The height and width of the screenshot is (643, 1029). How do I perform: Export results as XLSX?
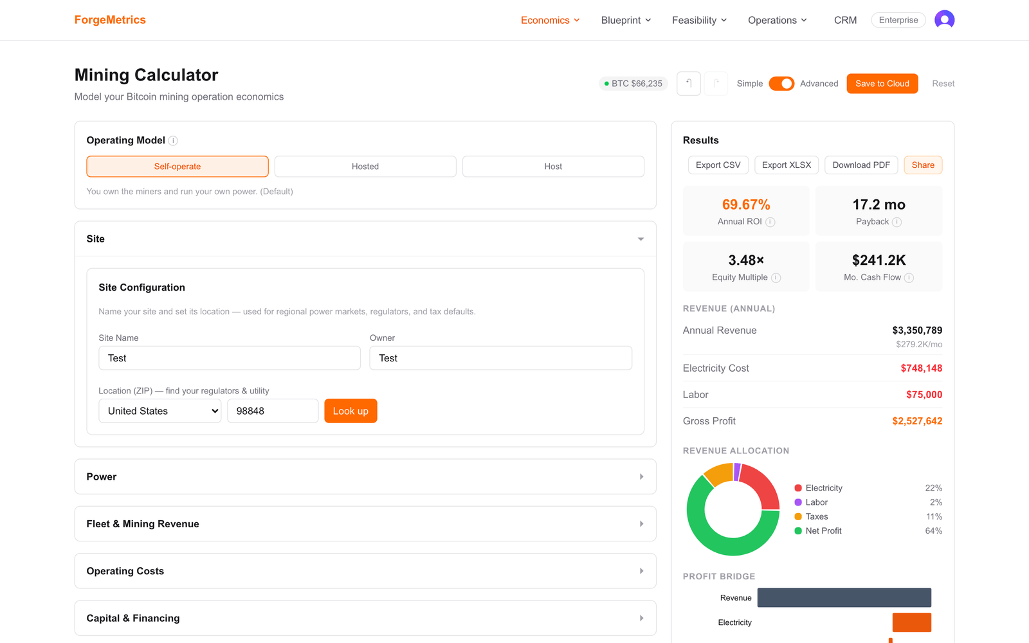787,165
